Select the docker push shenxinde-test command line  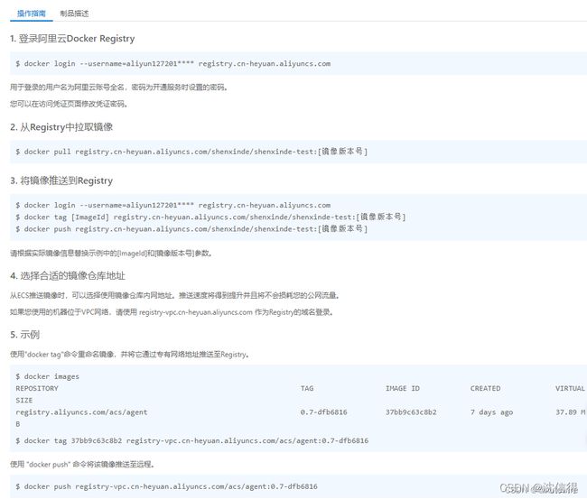191,229
